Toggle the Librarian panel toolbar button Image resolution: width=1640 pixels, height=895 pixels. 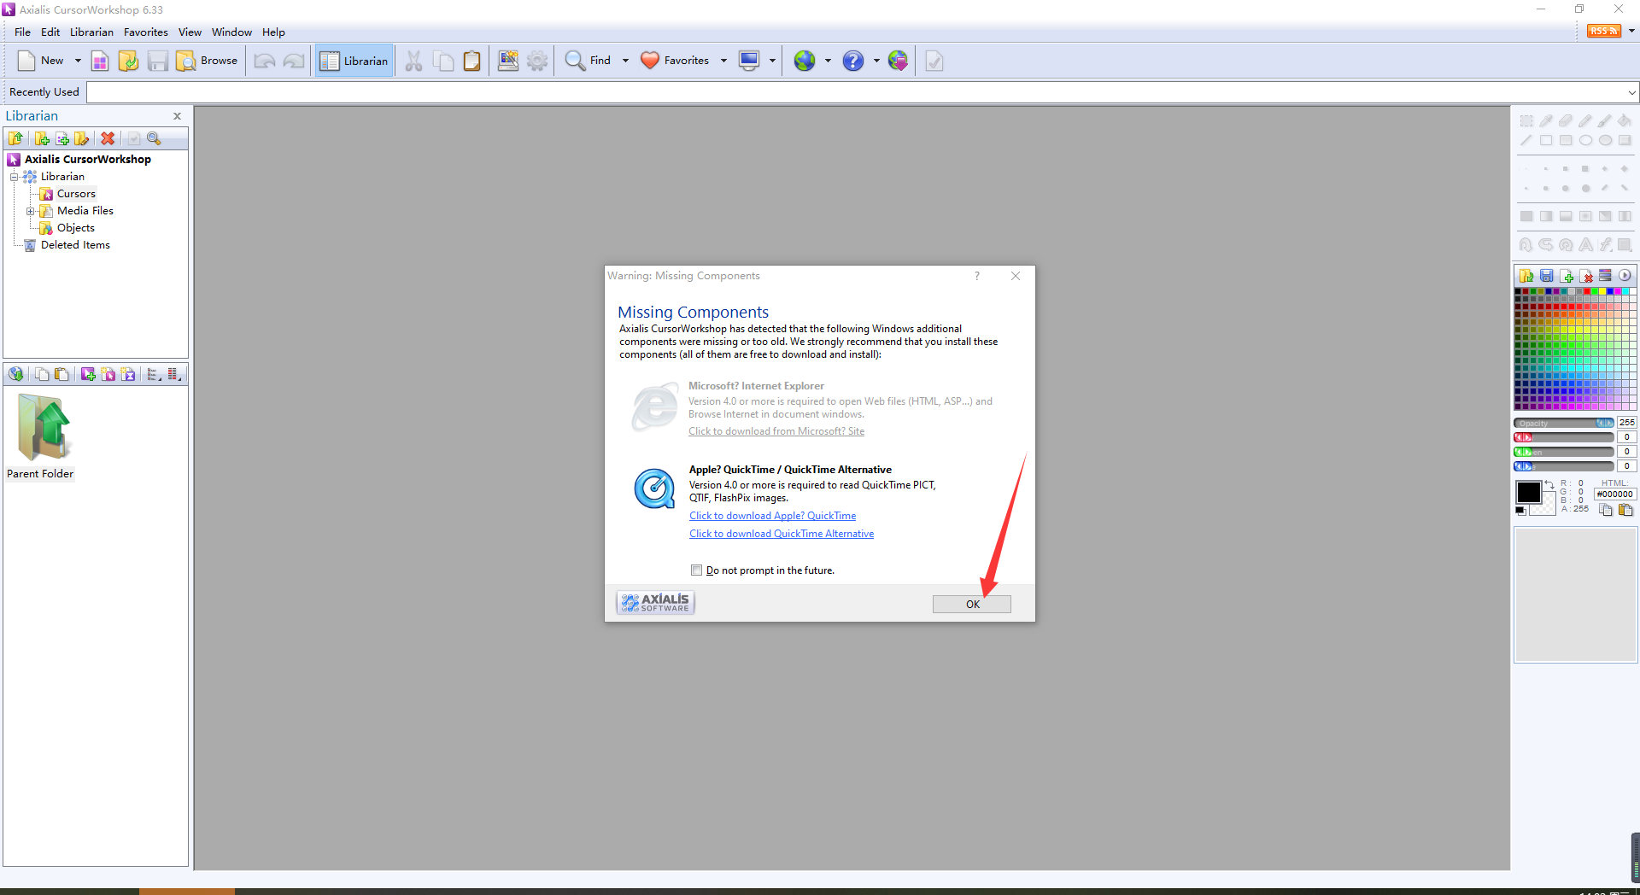354,61
